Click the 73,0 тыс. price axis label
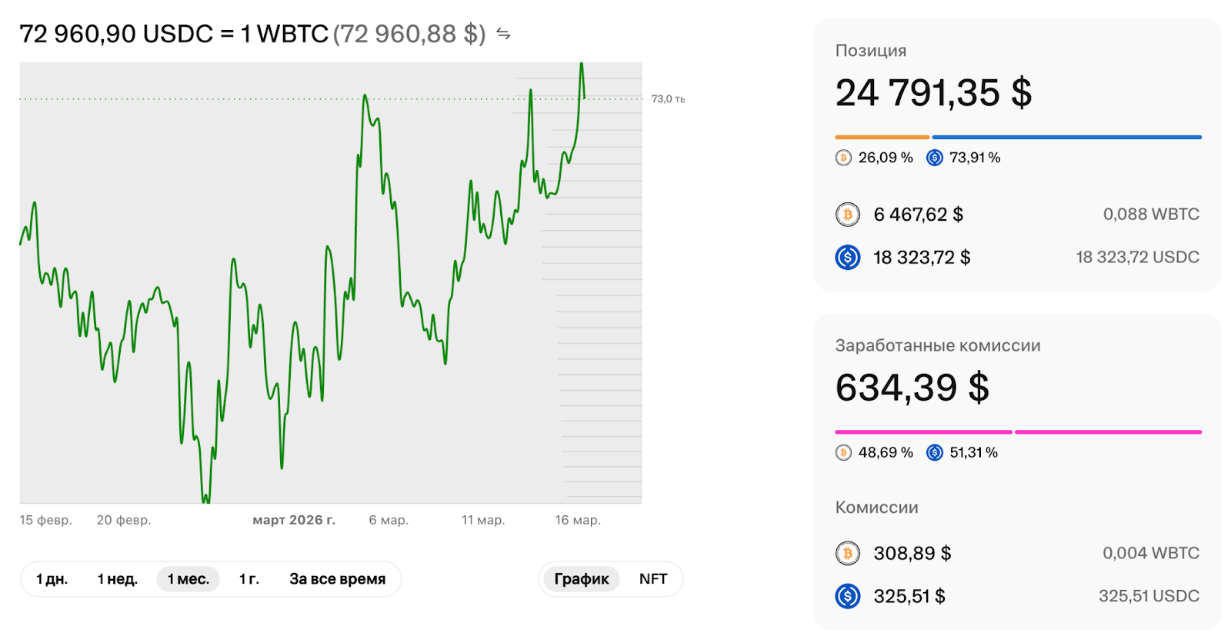 (667, 99)
